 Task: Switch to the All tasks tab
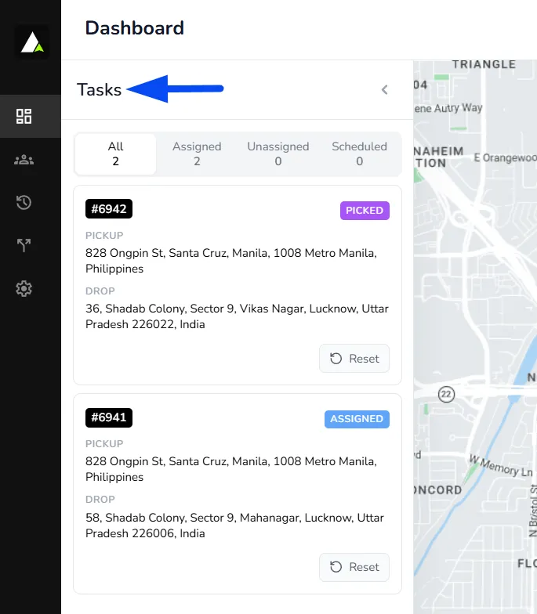(115, 153)
